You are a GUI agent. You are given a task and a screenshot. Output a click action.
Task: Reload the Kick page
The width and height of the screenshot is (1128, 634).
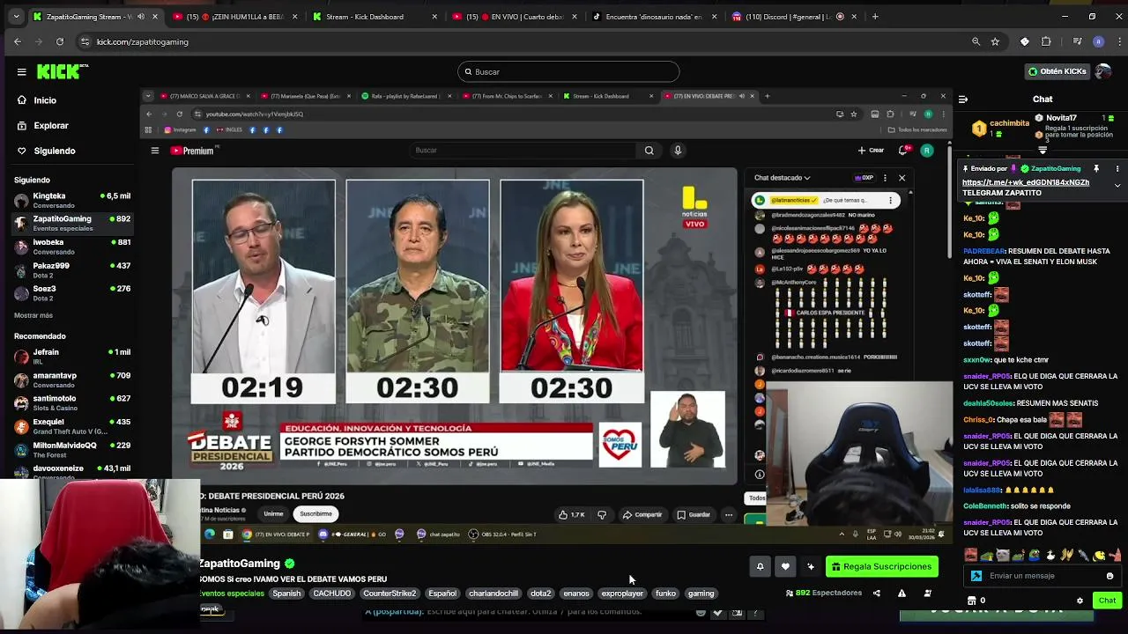[60, 41]
